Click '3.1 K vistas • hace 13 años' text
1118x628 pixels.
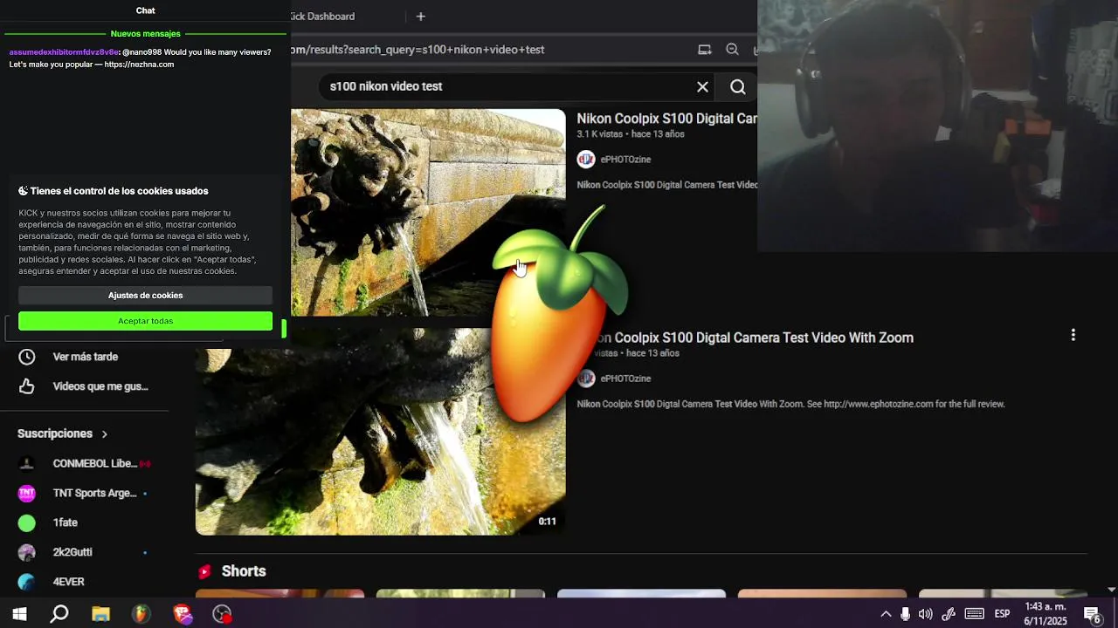(x=631, y=134)
